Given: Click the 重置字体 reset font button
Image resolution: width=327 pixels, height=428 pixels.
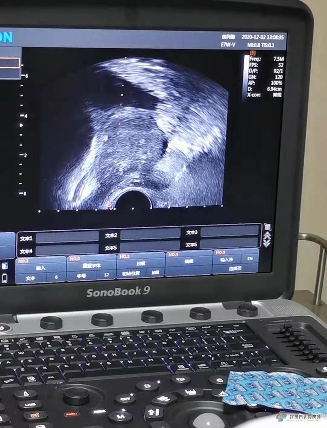Looking at the screenshot, I should point(91,266).
